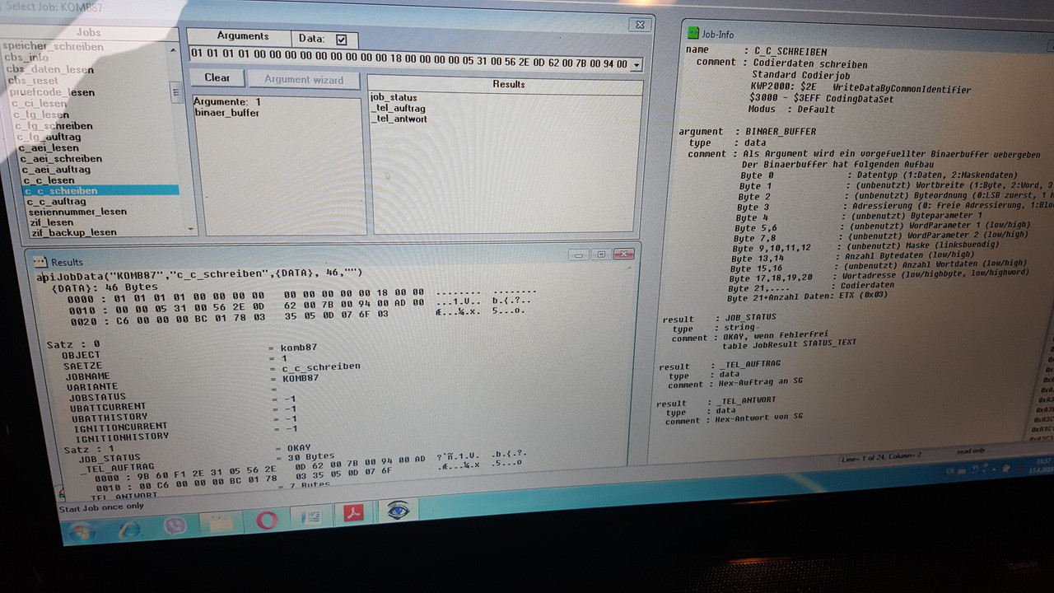This screenshot has height=593, width=1054.
Task: Launch Opera browser from the taskbar
Action: 267,521
